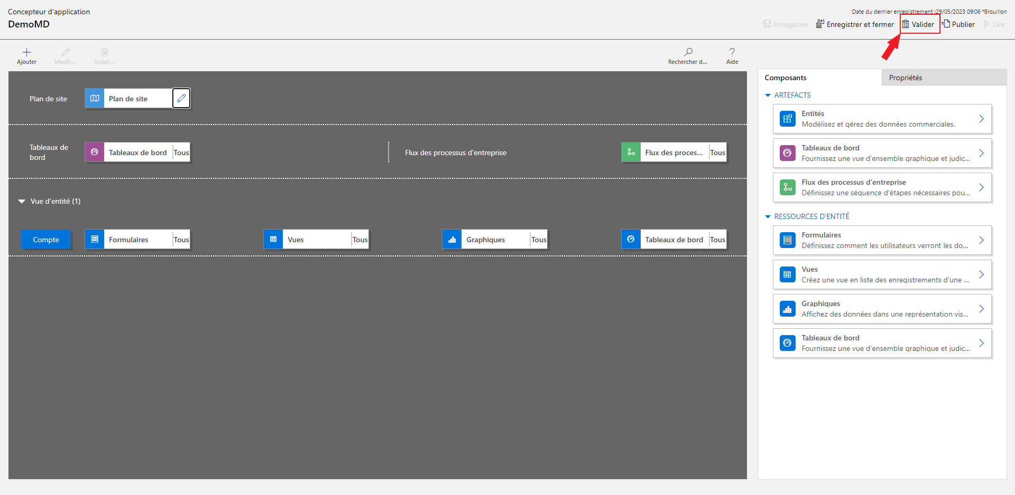The width and height of the screenshot is (1015, 495).
Task: Click the Formulaires tile label on canvas
Action: pos(128,240)
